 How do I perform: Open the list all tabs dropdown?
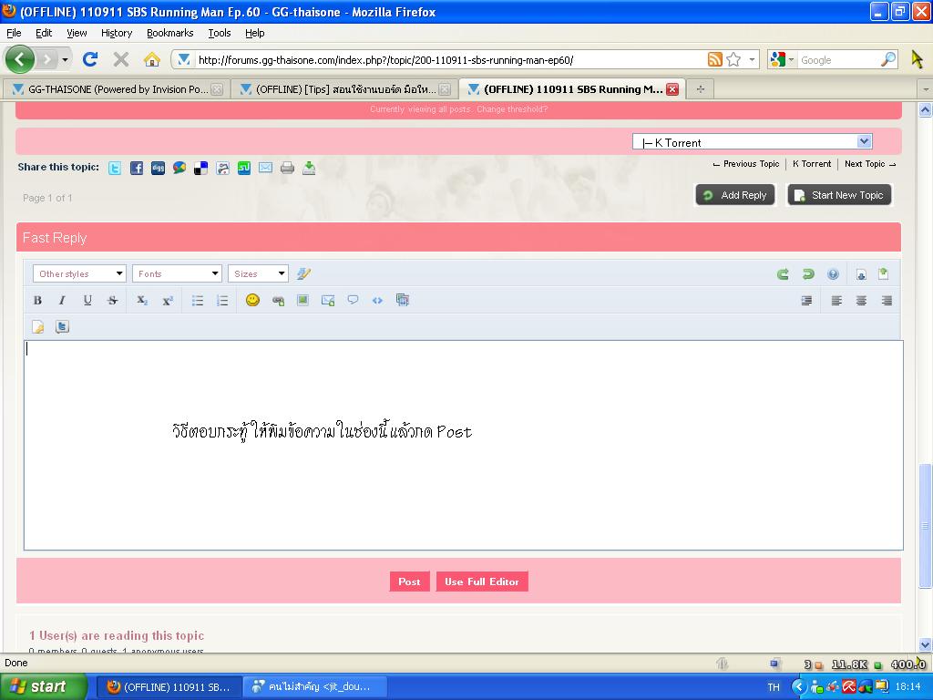click(925, 89)
